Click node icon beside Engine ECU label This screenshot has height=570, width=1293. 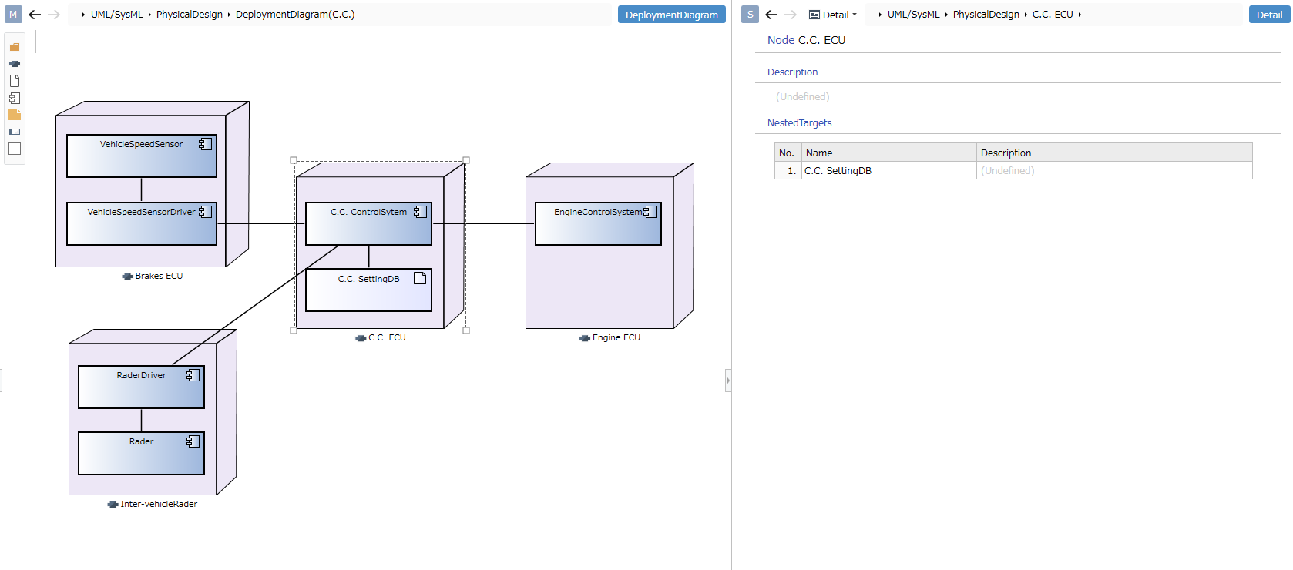point(585,338)
